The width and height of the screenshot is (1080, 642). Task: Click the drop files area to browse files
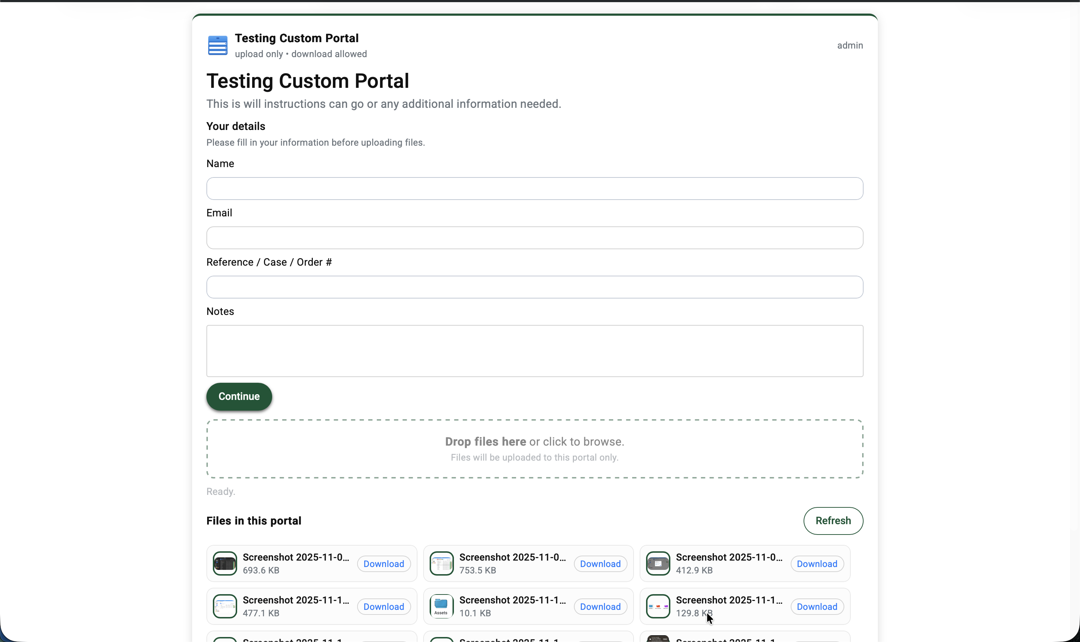[534, 448]
